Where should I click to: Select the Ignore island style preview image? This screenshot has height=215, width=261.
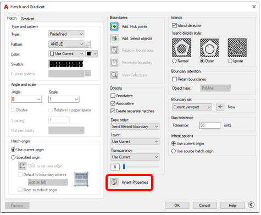point(237,48)
